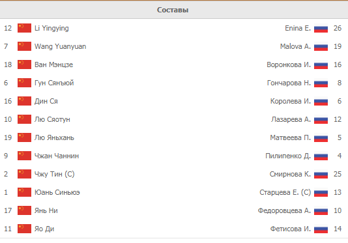Click China flag next to Яо Ди
This screenshot has width=348, height=243.
24,229
